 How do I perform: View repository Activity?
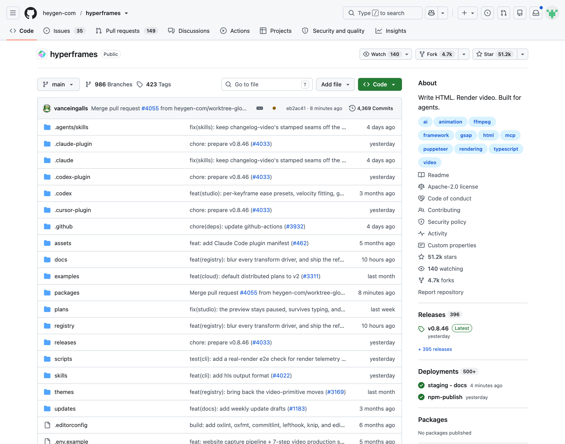[433, 234]
